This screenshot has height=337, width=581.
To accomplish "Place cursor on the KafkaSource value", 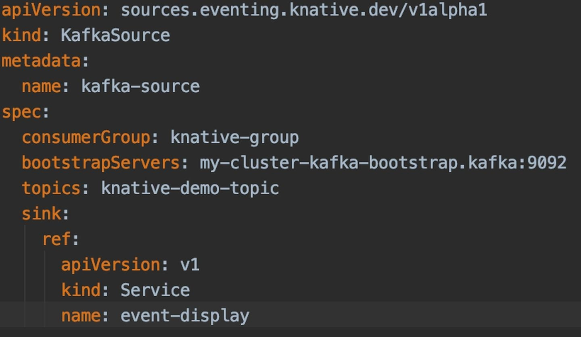I will 115,35.
